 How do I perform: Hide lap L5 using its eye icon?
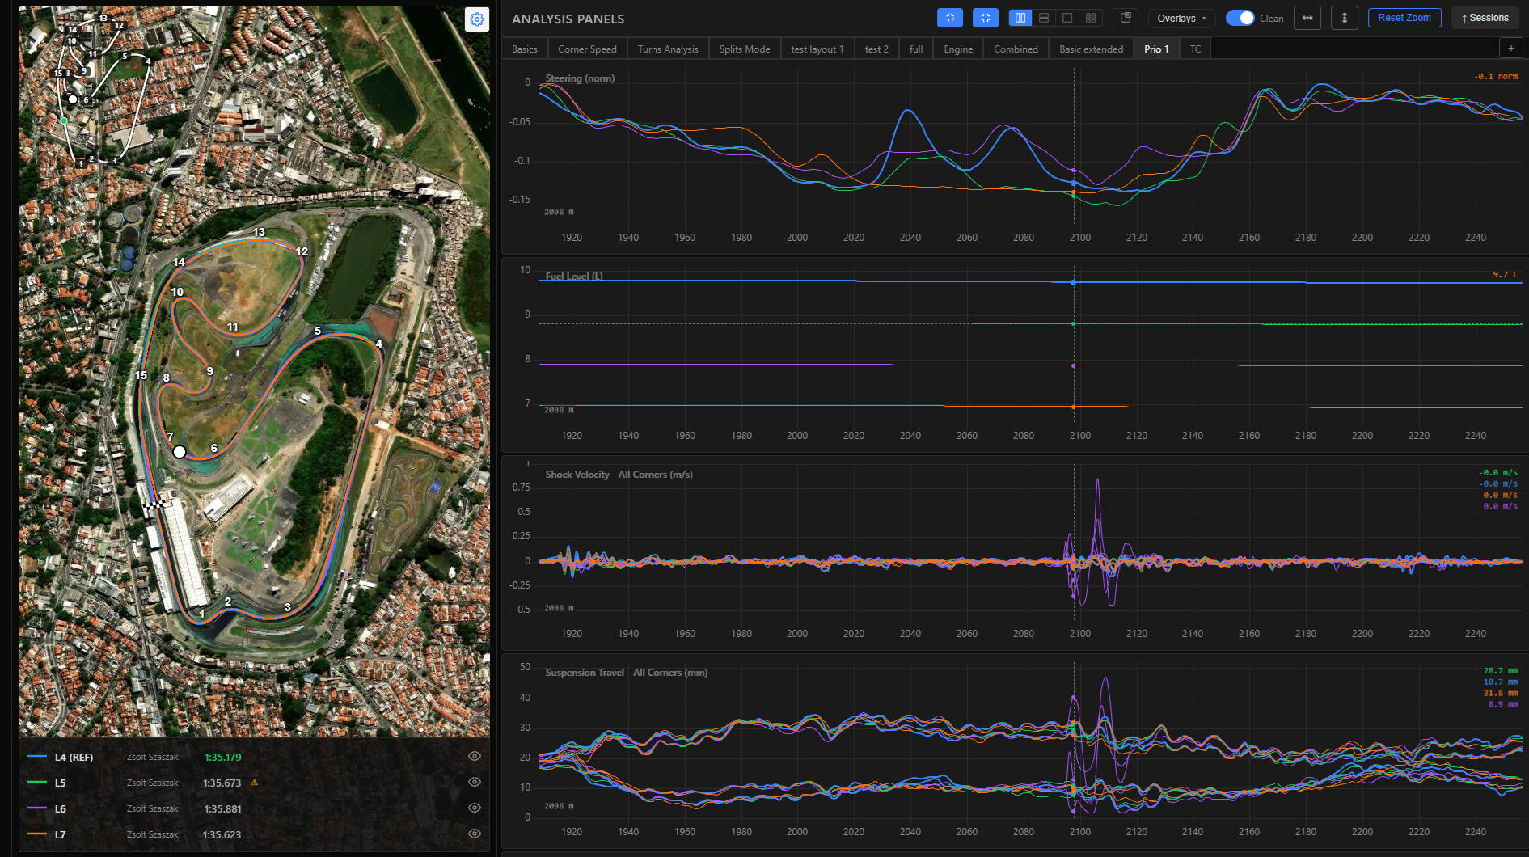pyautogui.click(x=475, y=782)
